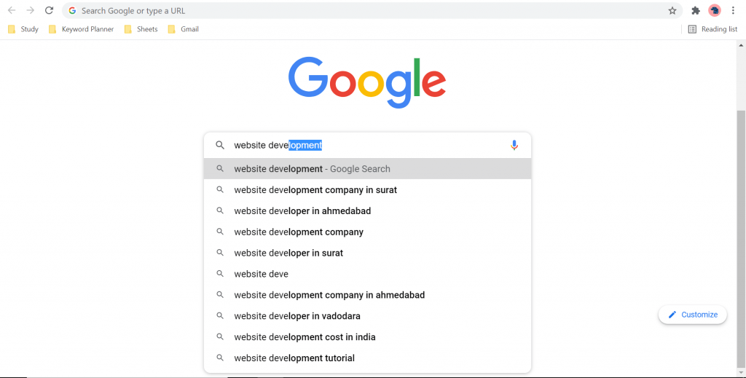
Task: Open the Study bookmarks folder
Action: click(x=23, y=29)
